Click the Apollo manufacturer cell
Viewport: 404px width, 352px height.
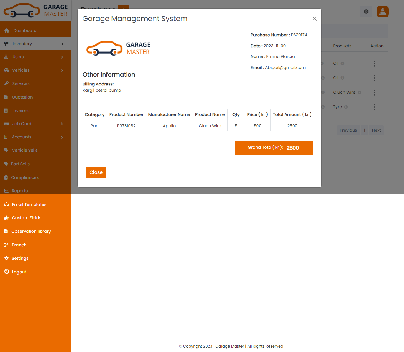point(169,126)
